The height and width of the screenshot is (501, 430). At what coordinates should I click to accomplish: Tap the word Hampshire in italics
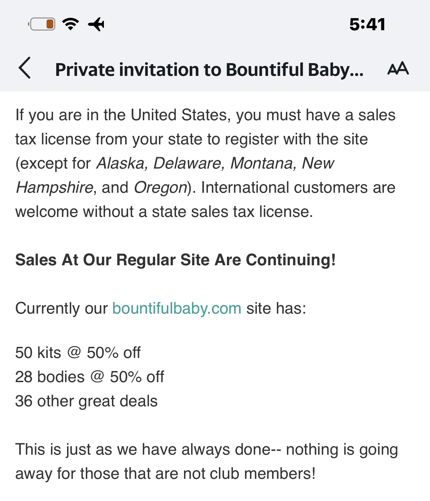(54, 188)
